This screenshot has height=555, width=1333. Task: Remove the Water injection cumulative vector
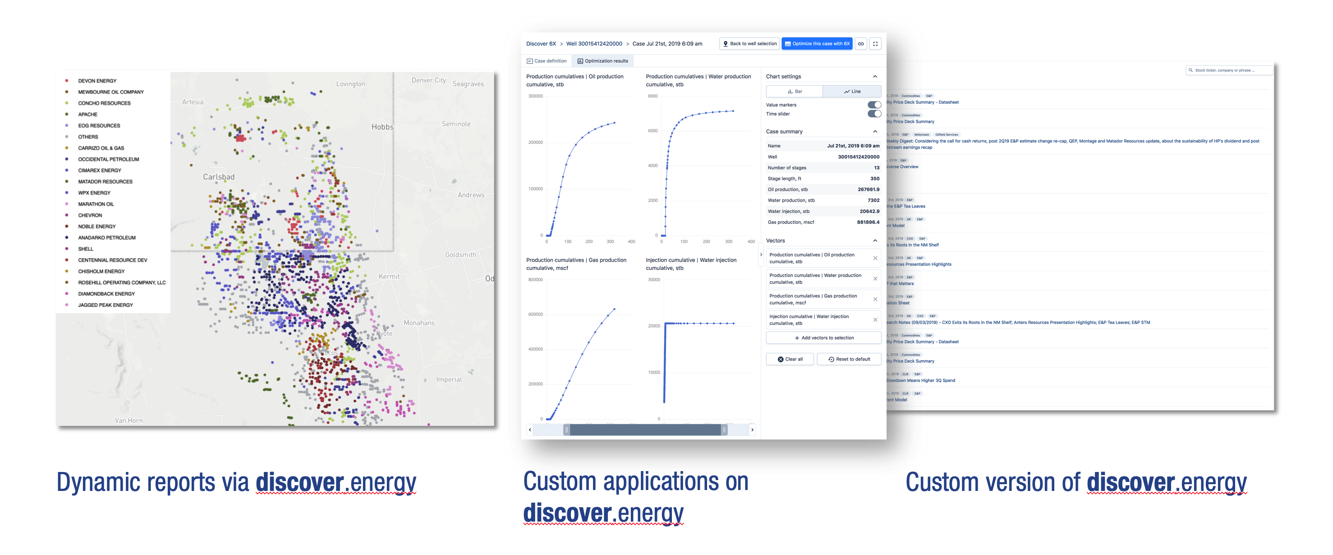click(x=875, y=320)
